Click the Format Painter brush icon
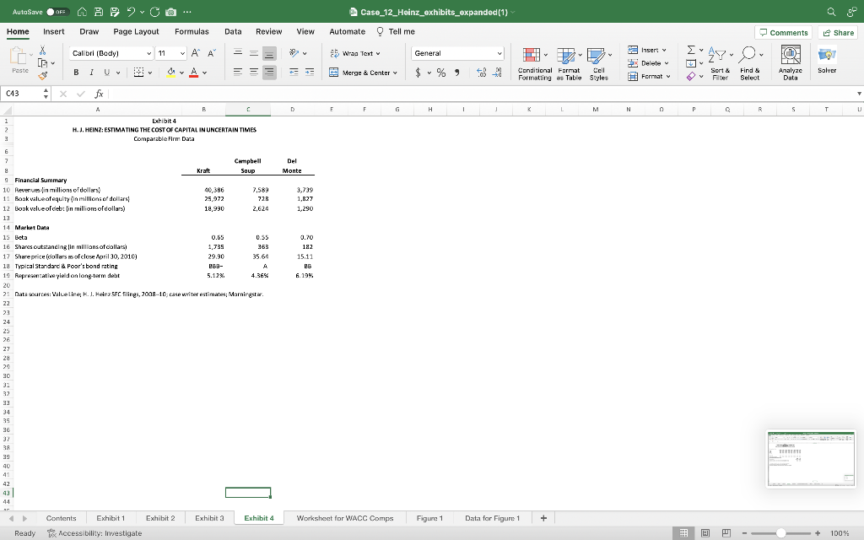This screenshot has width=864, height=540. (43, 78)
